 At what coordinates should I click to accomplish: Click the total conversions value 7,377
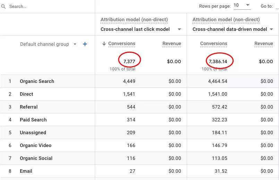[x=129, y=61]
